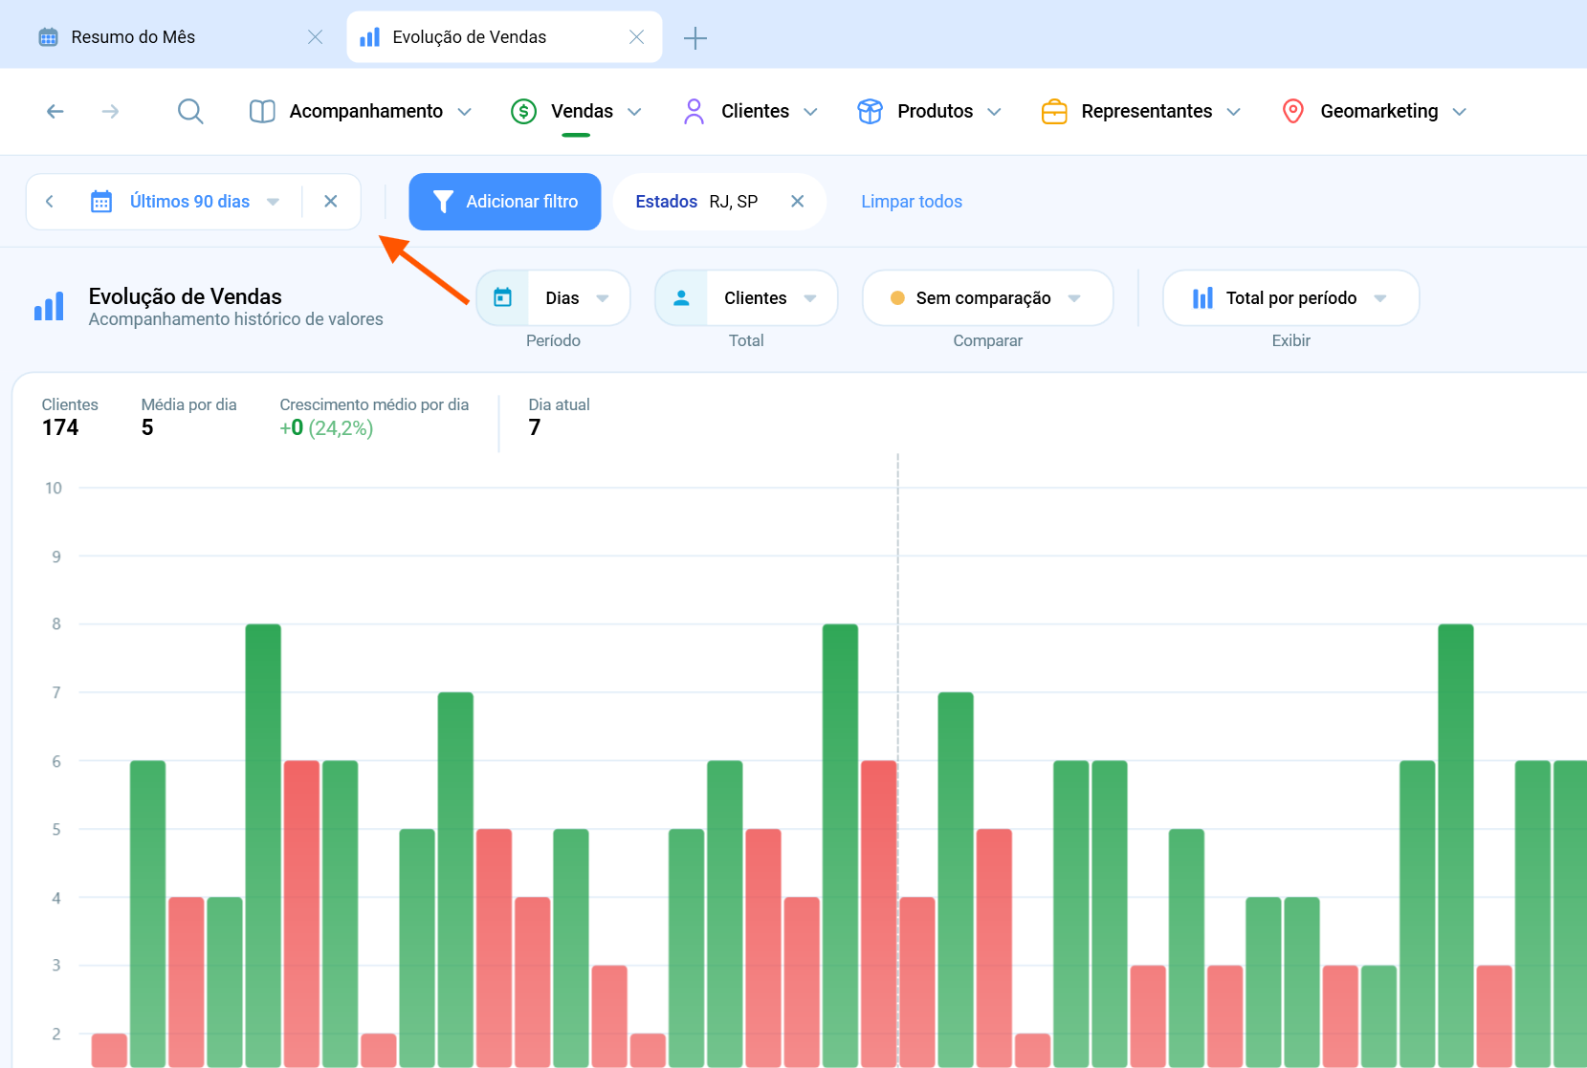1587x1068 pixels.
Task: Click the Dia atual label
Action: tap(560, 404)
